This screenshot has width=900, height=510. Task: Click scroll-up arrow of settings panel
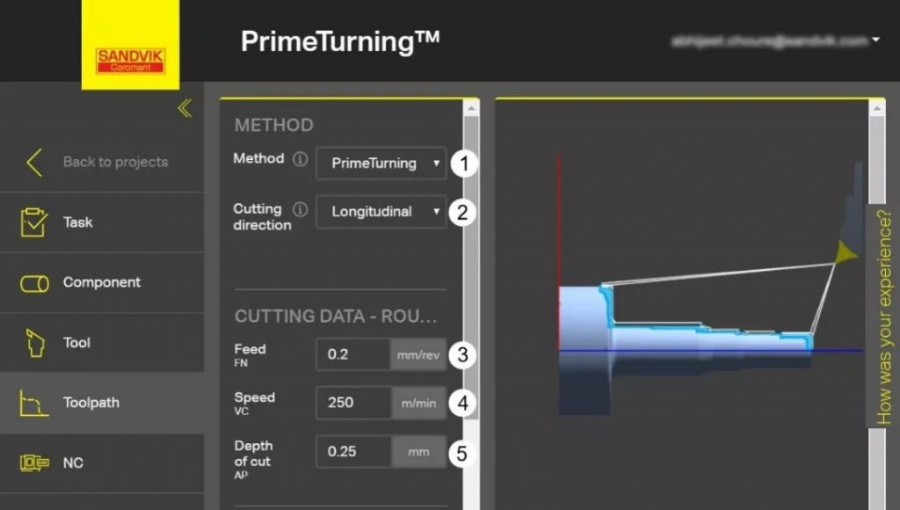[x=471, y=108]
